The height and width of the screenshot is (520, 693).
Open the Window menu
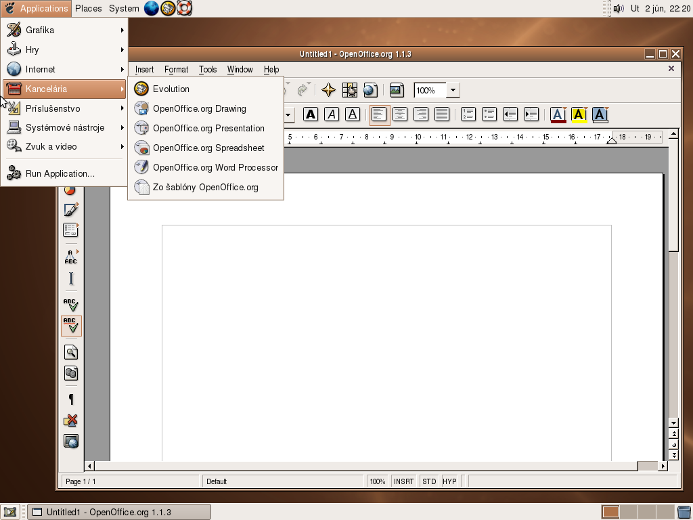(240, 70)
